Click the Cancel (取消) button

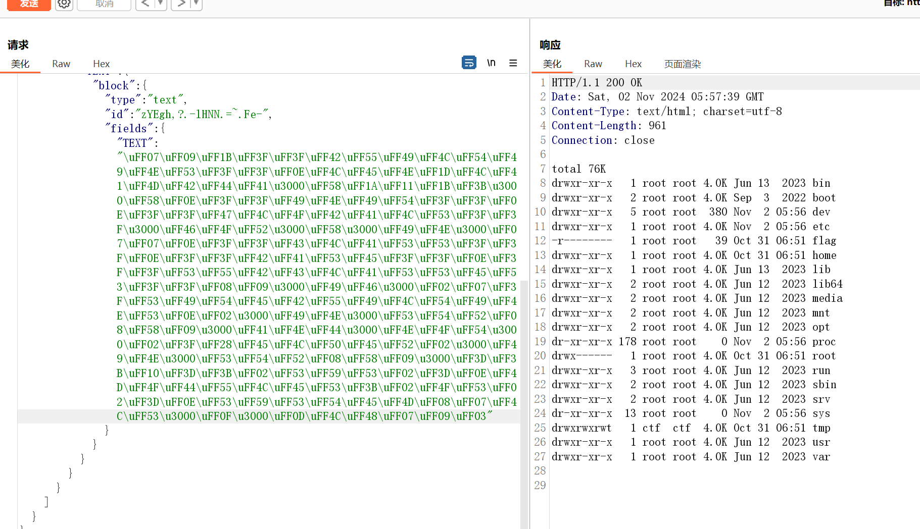(104, 4)
